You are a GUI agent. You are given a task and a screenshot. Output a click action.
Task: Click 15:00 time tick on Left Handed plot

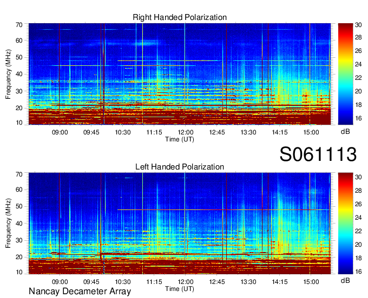click(311, 282)
